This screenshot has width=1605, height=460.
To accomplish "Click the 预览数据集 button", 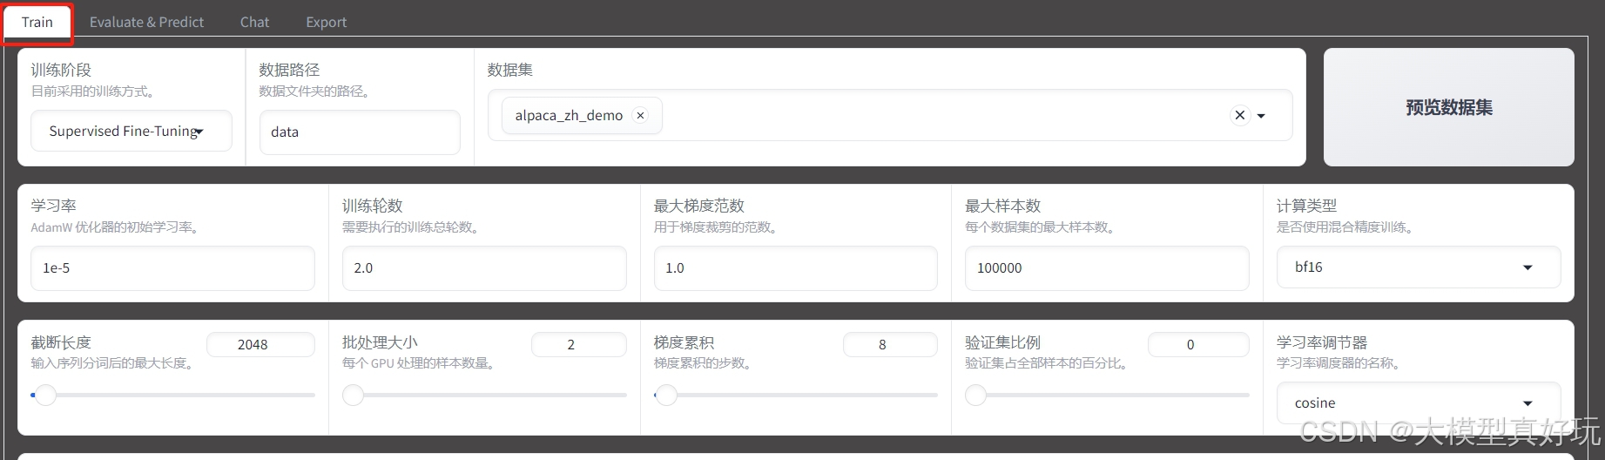I will pos(1448,107).
